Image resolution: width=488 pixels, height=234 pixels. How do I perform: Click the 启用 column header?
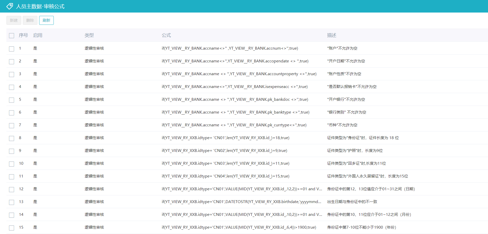tap(38, 35)
